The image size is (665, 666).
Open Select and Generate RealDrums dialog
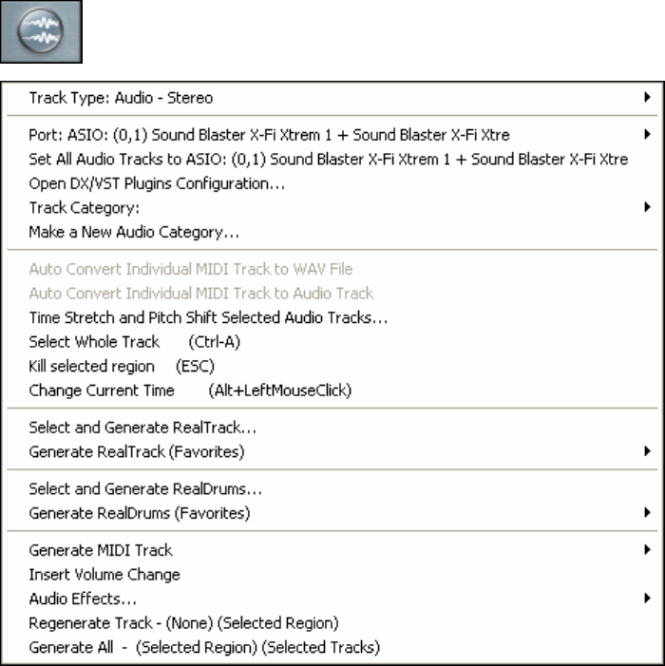pos(145,489)
